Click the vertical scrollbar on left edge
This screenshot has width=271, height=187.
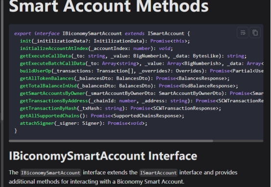click(2, 60)
